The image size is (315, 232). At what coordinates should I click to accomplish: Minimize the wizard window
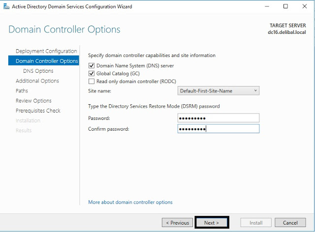coord(267,7)
